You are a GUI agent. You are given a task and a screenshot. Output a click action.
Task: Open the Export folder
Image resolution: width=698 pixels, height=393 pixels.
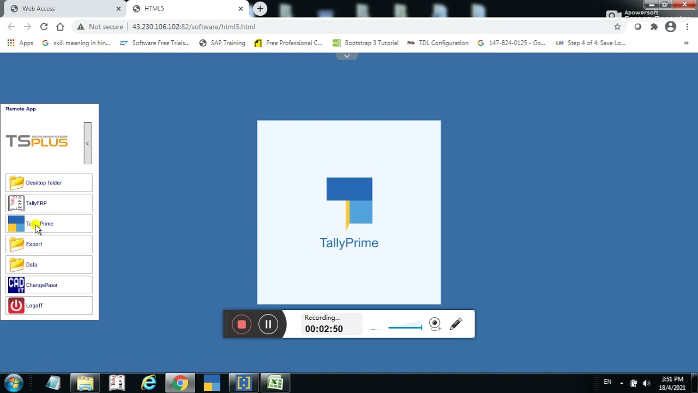(x=49, y=244)
